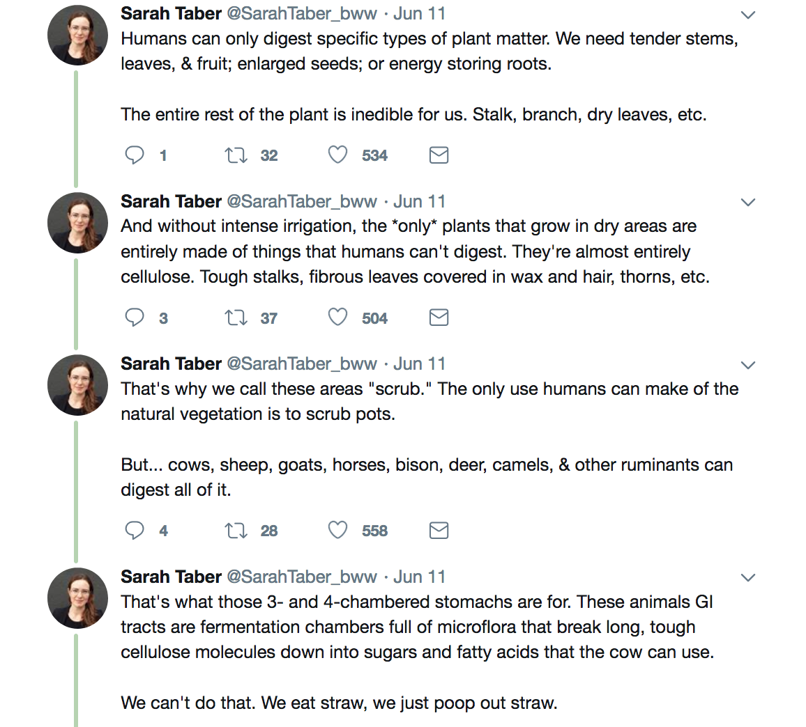This screenshot has height=727, width=806.
Task: Retweet the tweet with 37 retweets
Action: click(x=236, y=318)
